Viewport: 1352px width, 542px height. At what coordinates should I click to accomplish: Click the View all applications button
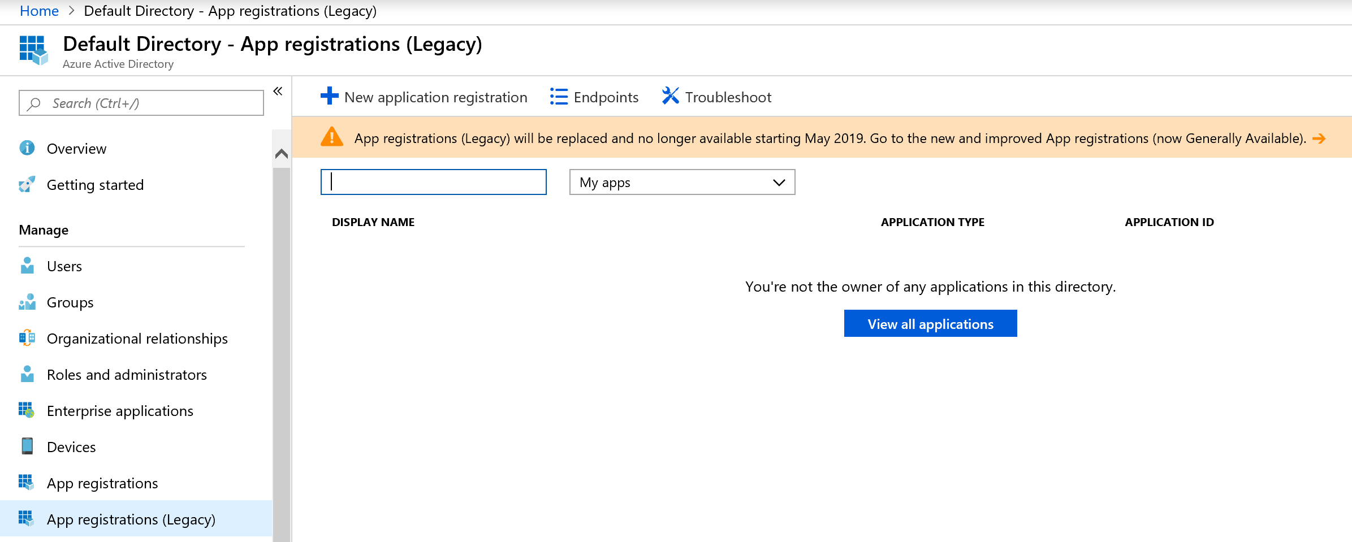[x=930, y=323]
